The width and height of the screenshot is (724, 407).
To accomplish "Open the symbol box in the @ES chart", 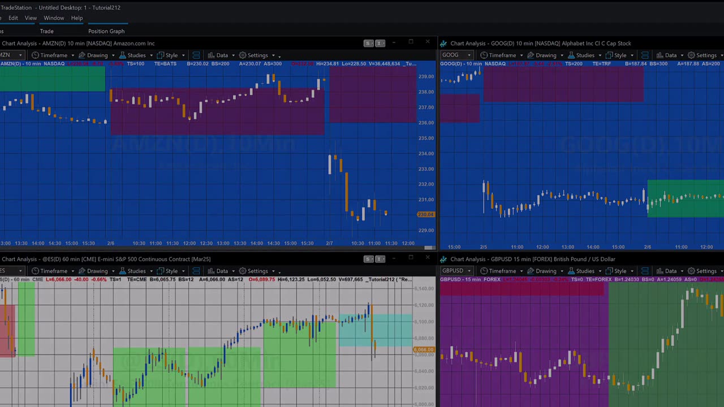I will point(12,271).
